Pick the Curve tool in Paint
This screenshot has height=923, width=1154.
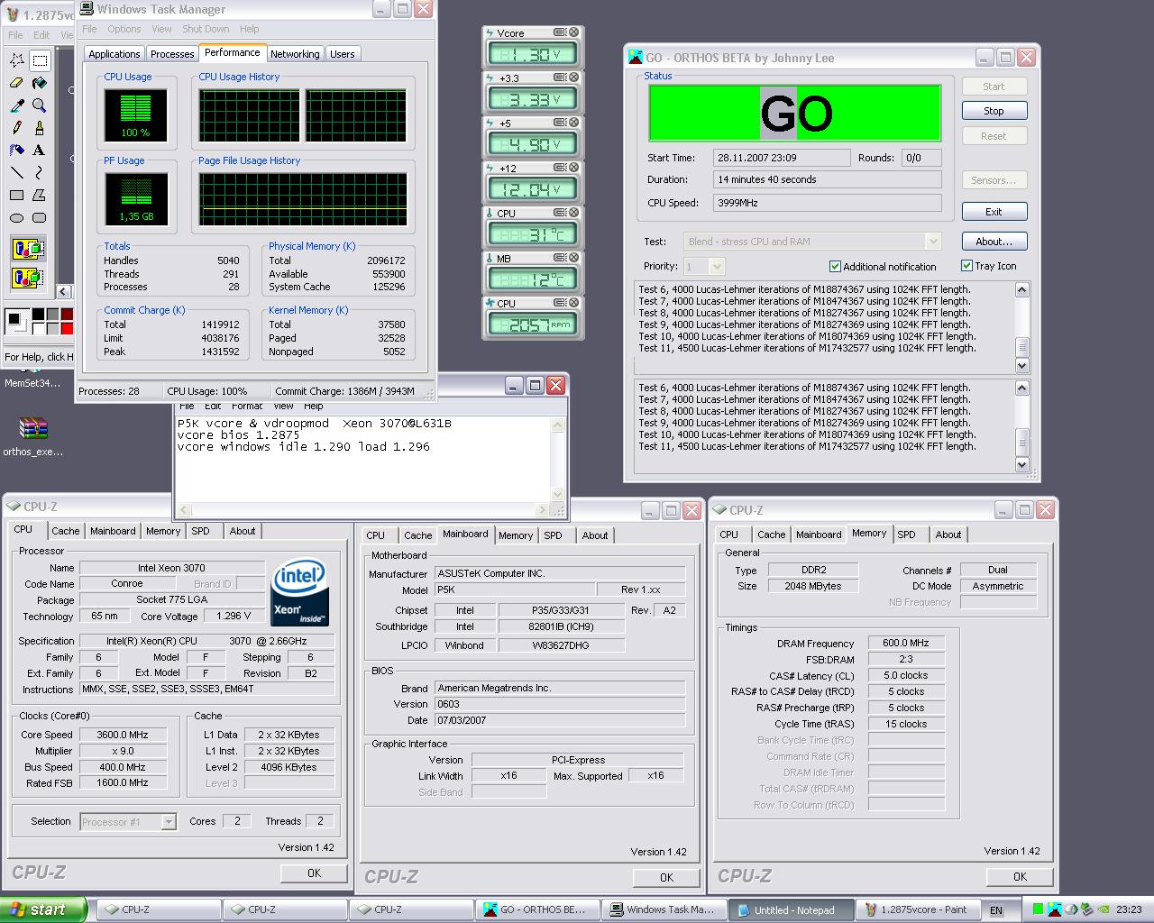pos(40,172)
